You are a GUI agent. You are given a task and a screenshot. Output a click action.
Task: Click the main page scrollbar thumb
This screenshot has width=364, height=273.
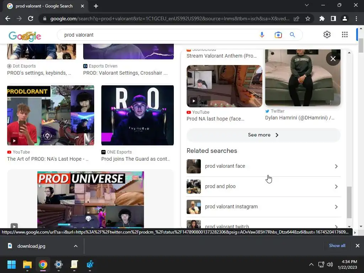[361, 45]
